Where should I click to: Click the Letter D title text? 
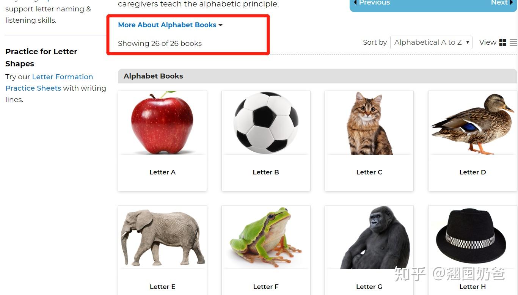(472, 172)
